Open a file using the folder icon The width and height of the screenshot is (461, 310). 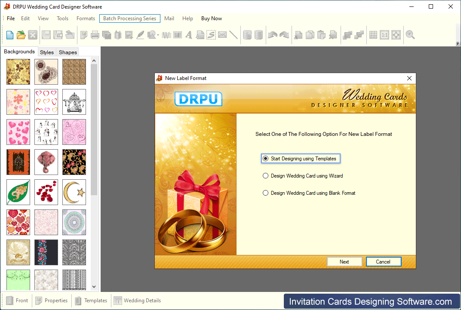coord(21,35)
